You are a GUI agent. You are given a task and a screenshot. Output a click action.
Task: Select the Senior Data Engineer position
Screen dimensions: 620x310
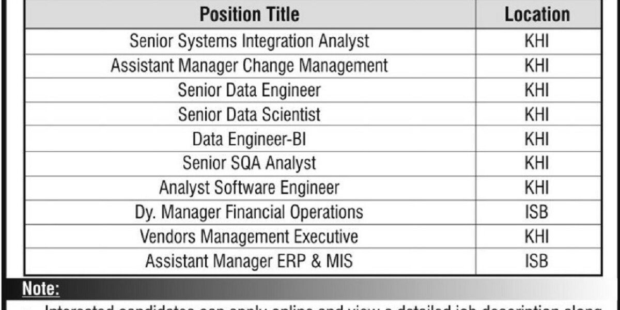(249, 90)
